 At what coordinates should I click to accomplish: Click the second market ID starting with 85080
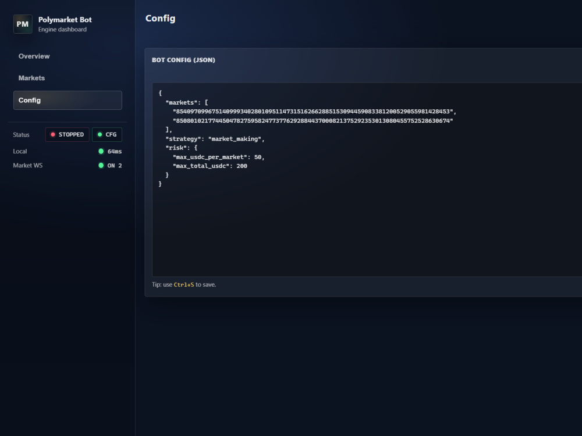[313, 121]
